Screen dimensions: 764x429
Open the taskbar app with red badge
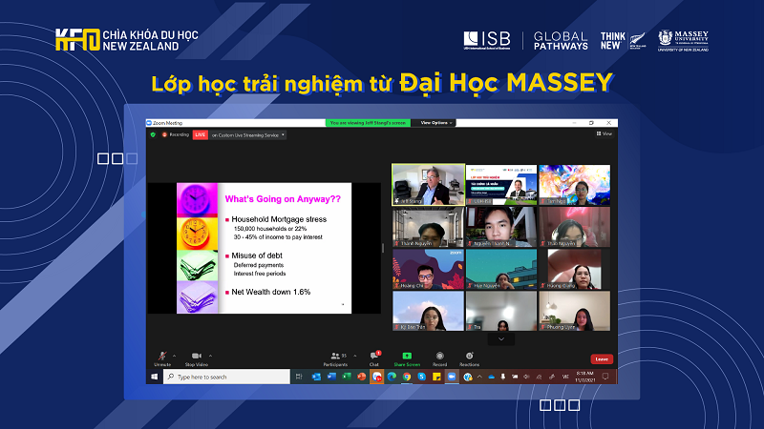click(376, 377)
